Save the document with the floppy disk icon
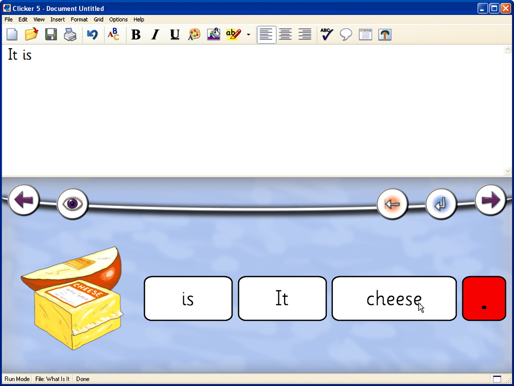This screenshot has width=514, height=386. tap(51, 35)
